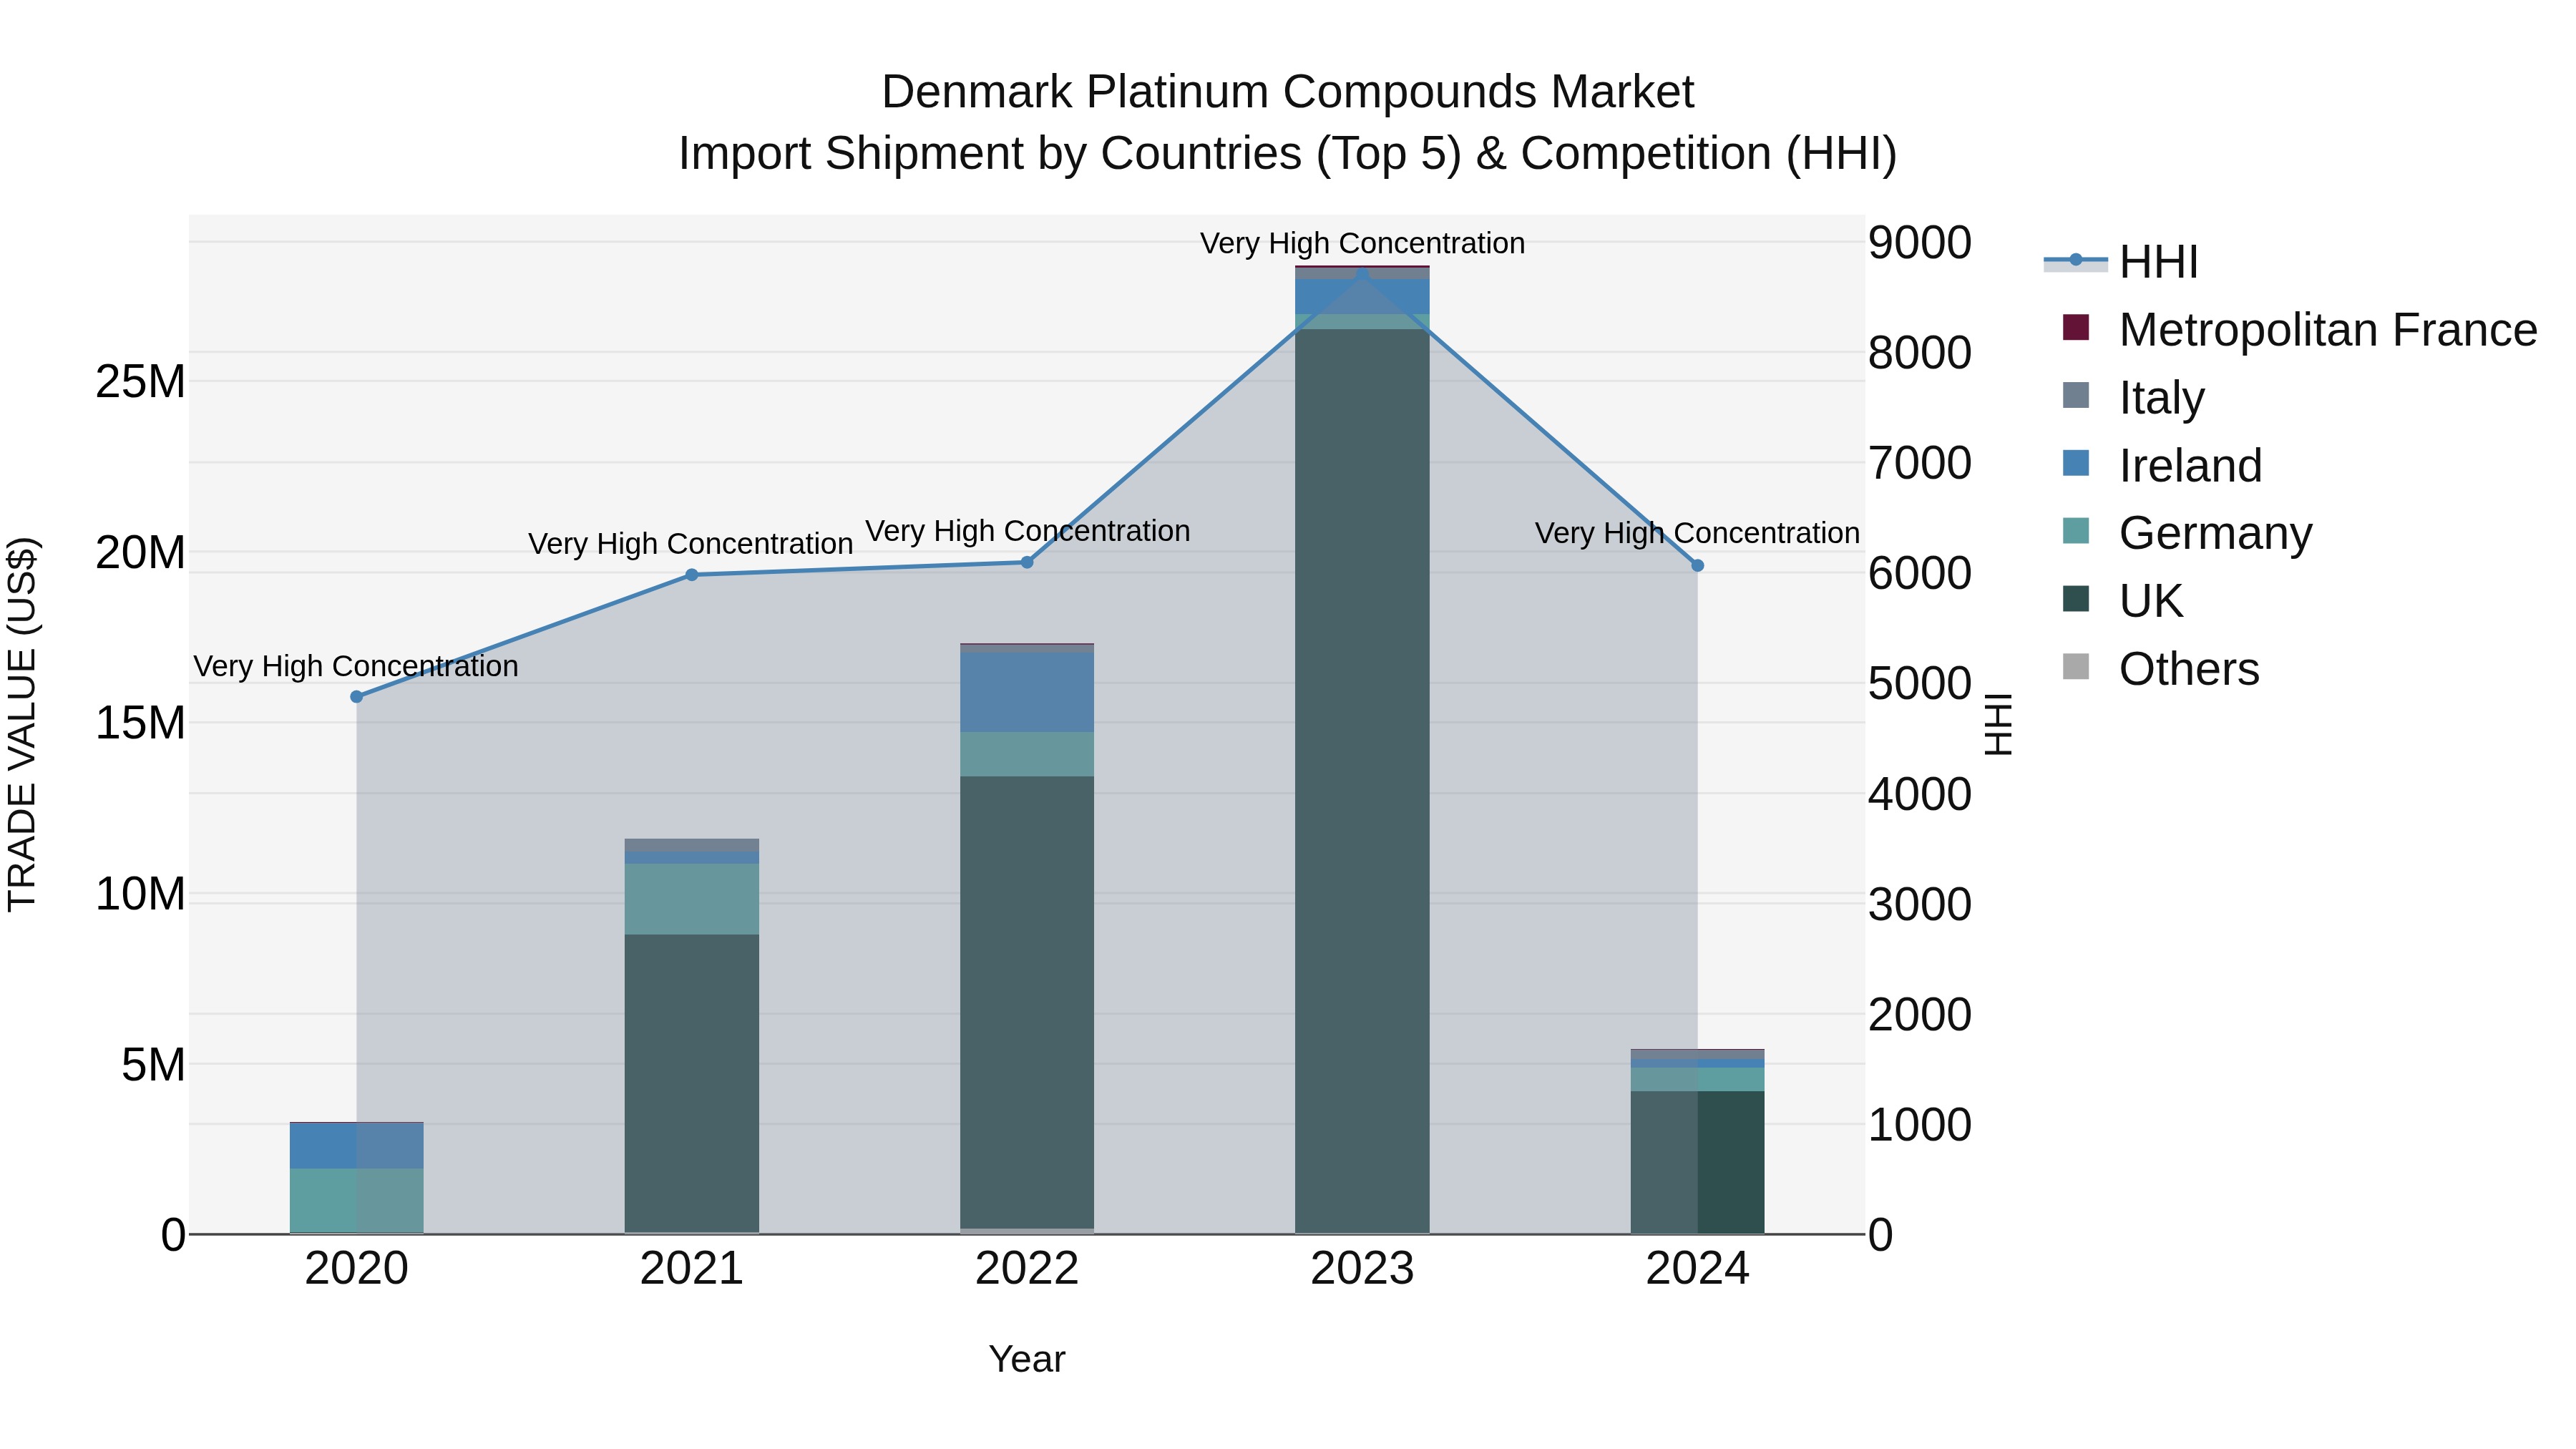
Task: Click the UK segment of 2023 bar
Action: click(1362, 780)
